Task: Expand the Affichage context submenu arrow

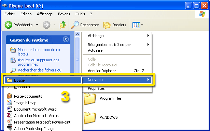Action: click(x=148, y=35)
